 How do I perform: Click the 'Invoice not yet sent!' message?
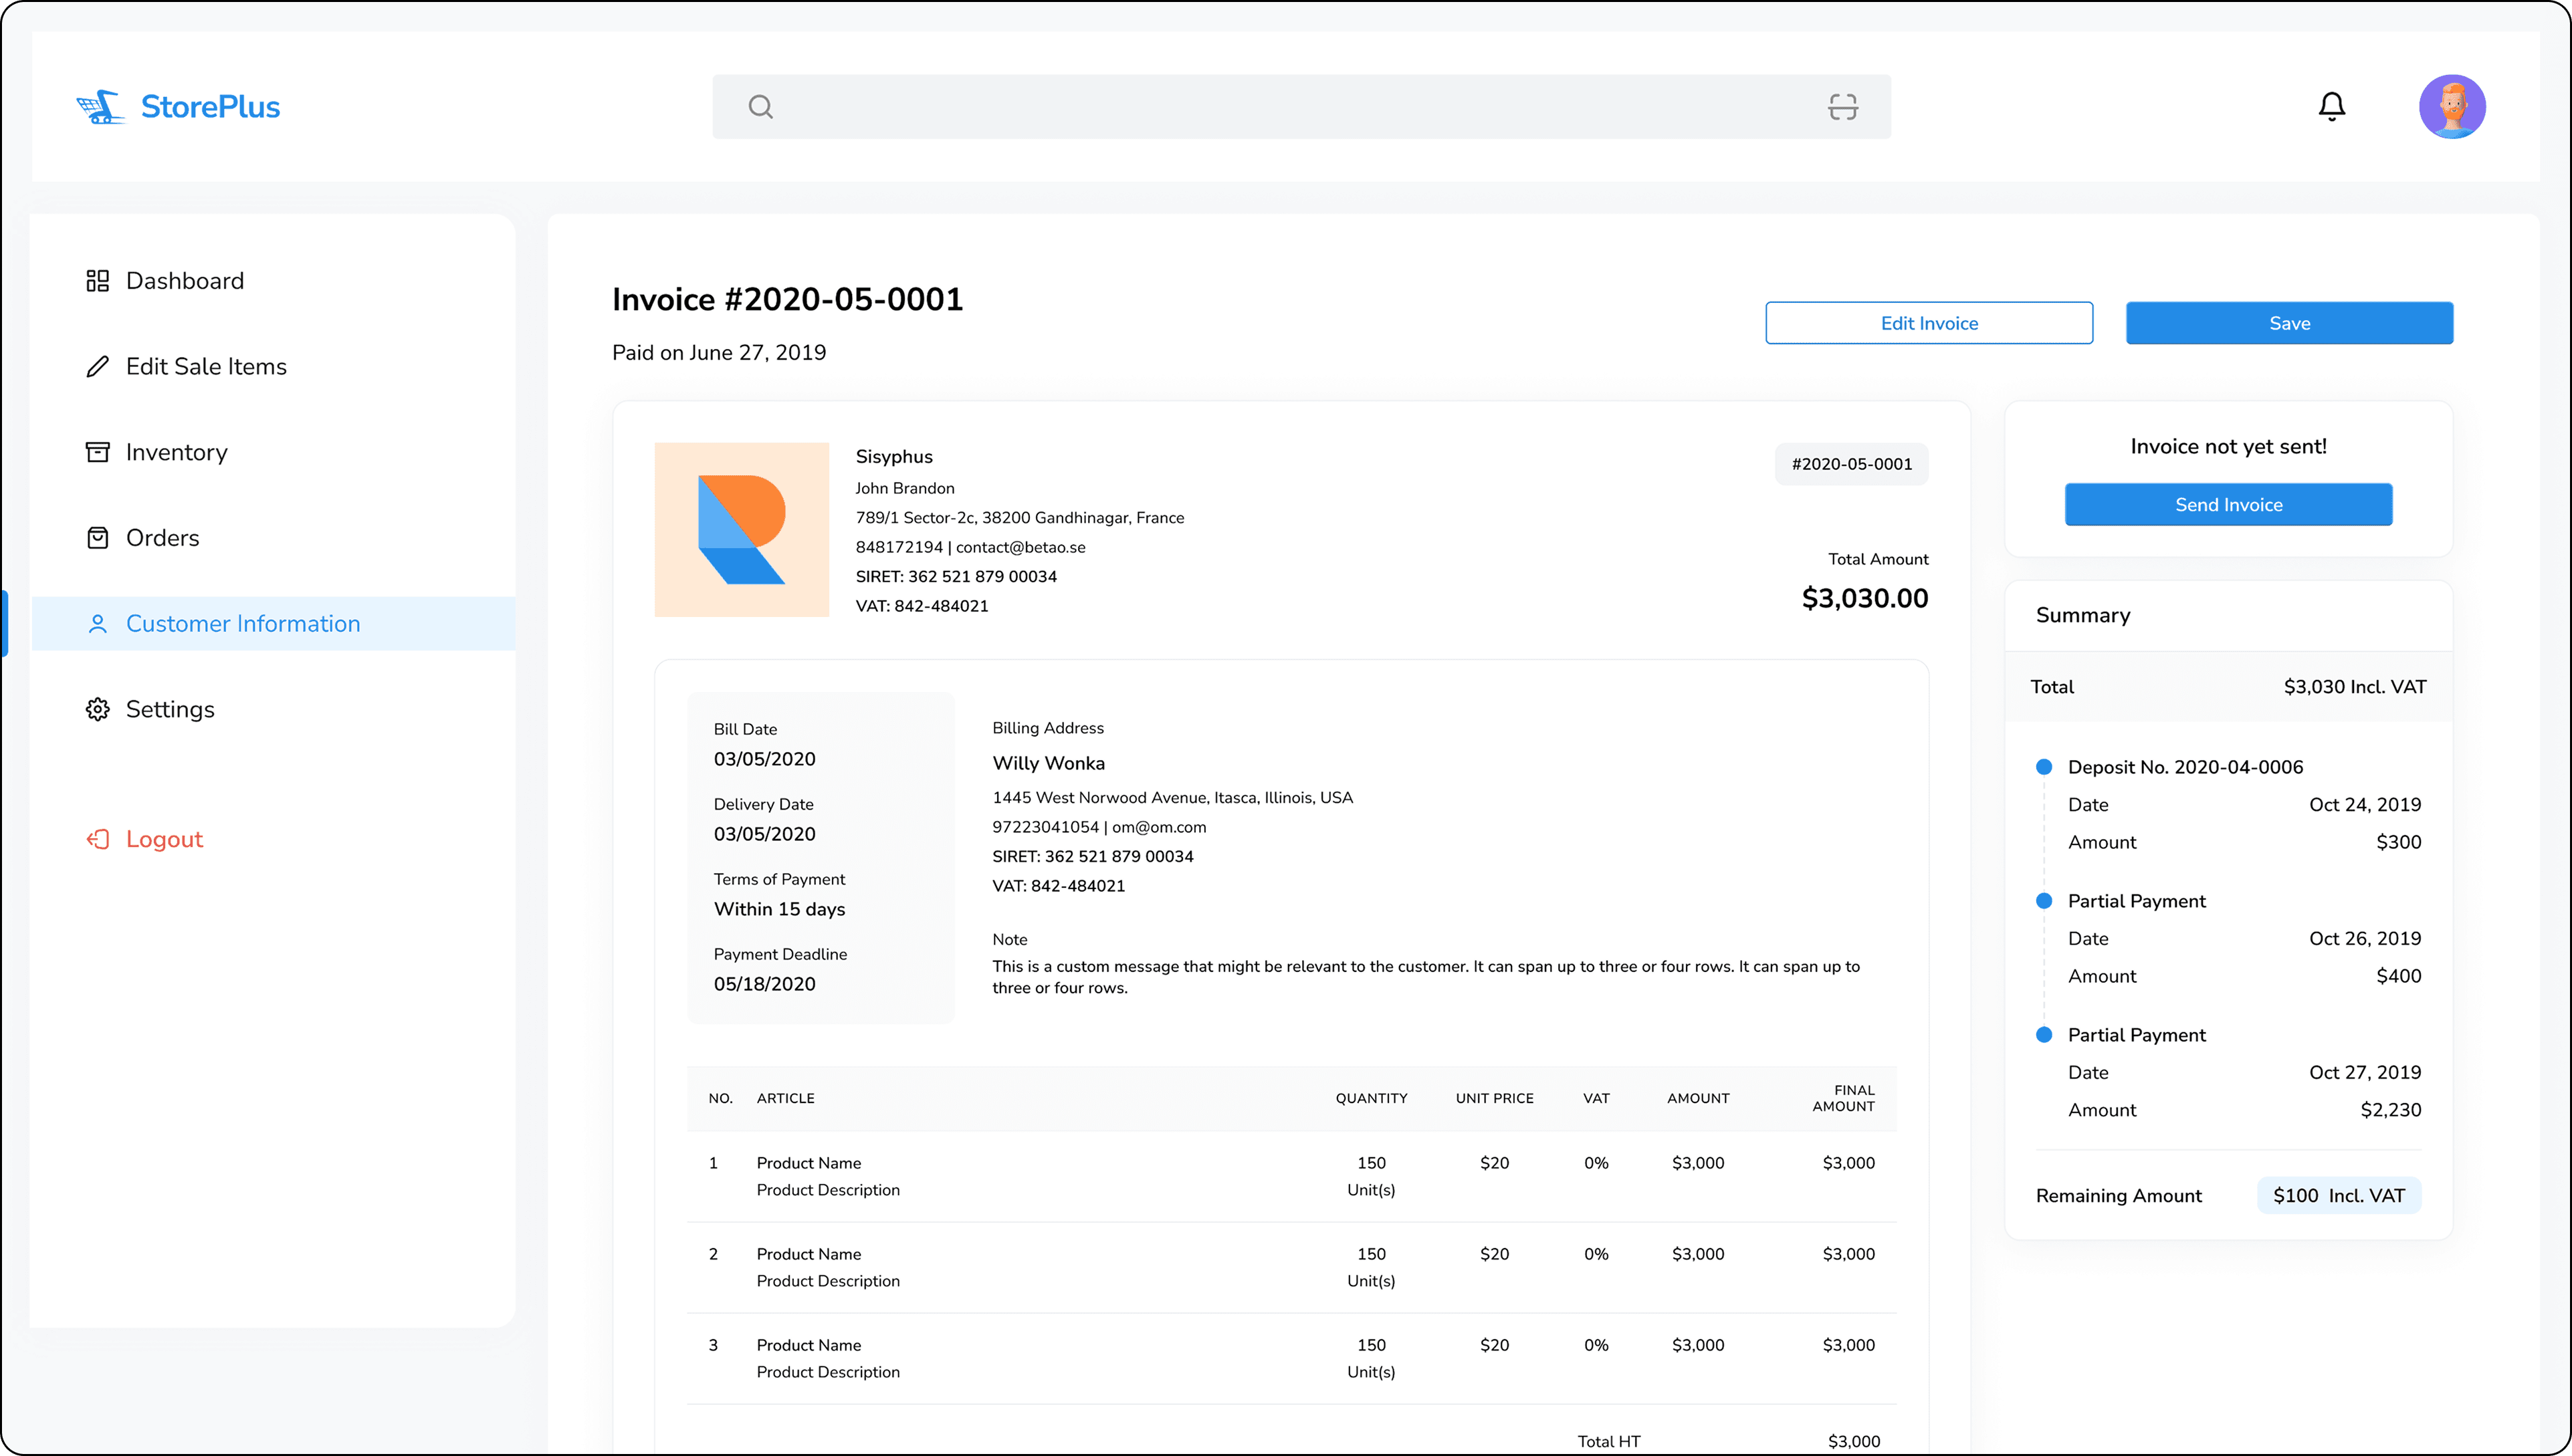[x=2229, y=447]
